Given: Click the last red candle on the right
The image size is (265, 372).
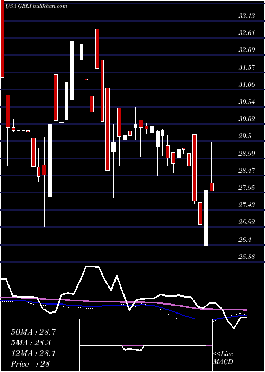Looking at the screenshot, I should pyautogui.click(x=212, y=187).
